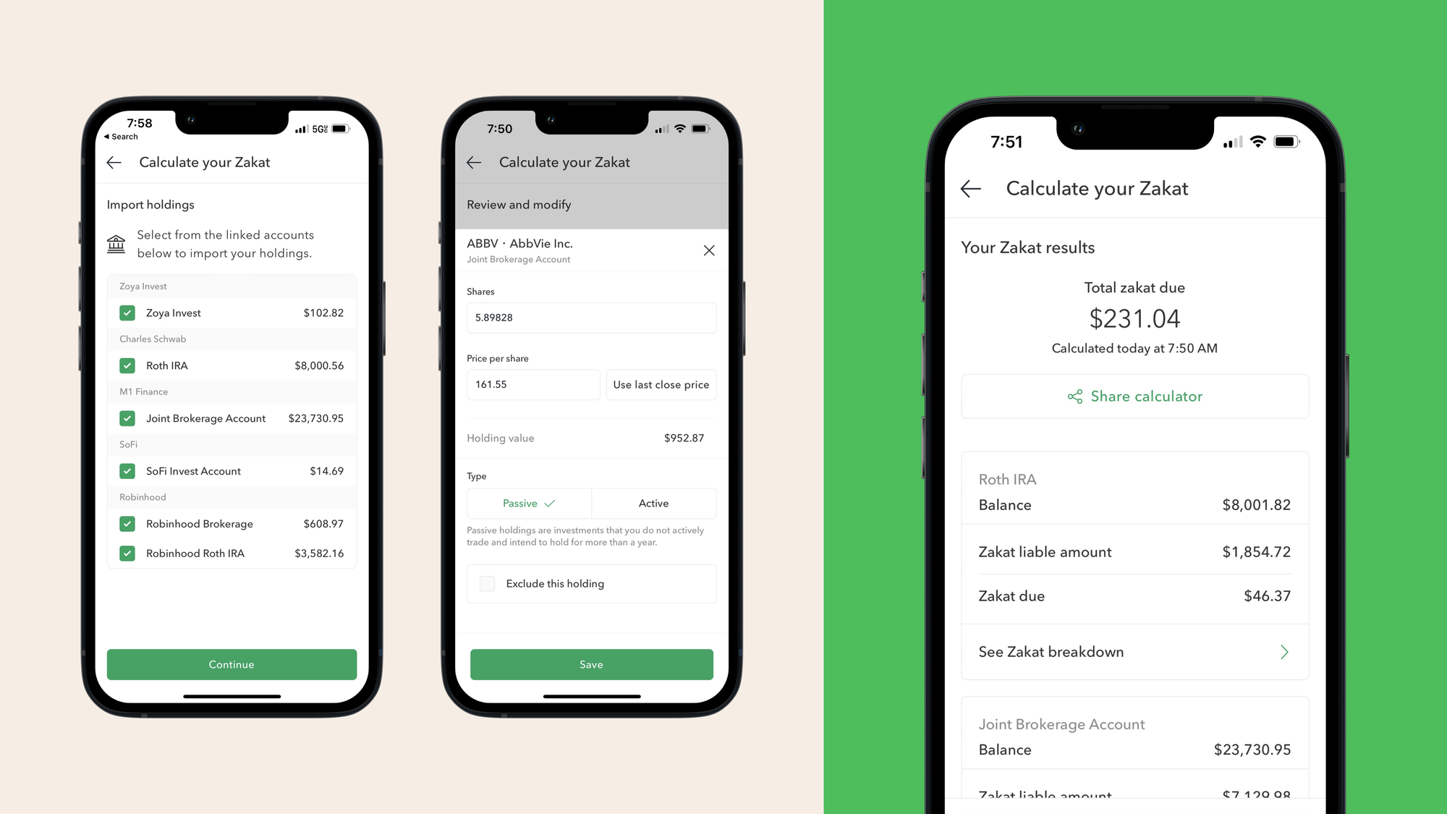Tap Use last close price link
This screenshot has height=814, width=1447.
point(661,385)
